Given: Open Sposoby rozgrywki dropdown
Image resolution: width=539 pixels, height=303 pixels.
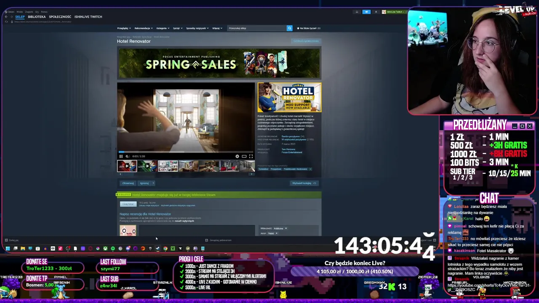Looking at the screenshot, I should (x=197, y=28).
